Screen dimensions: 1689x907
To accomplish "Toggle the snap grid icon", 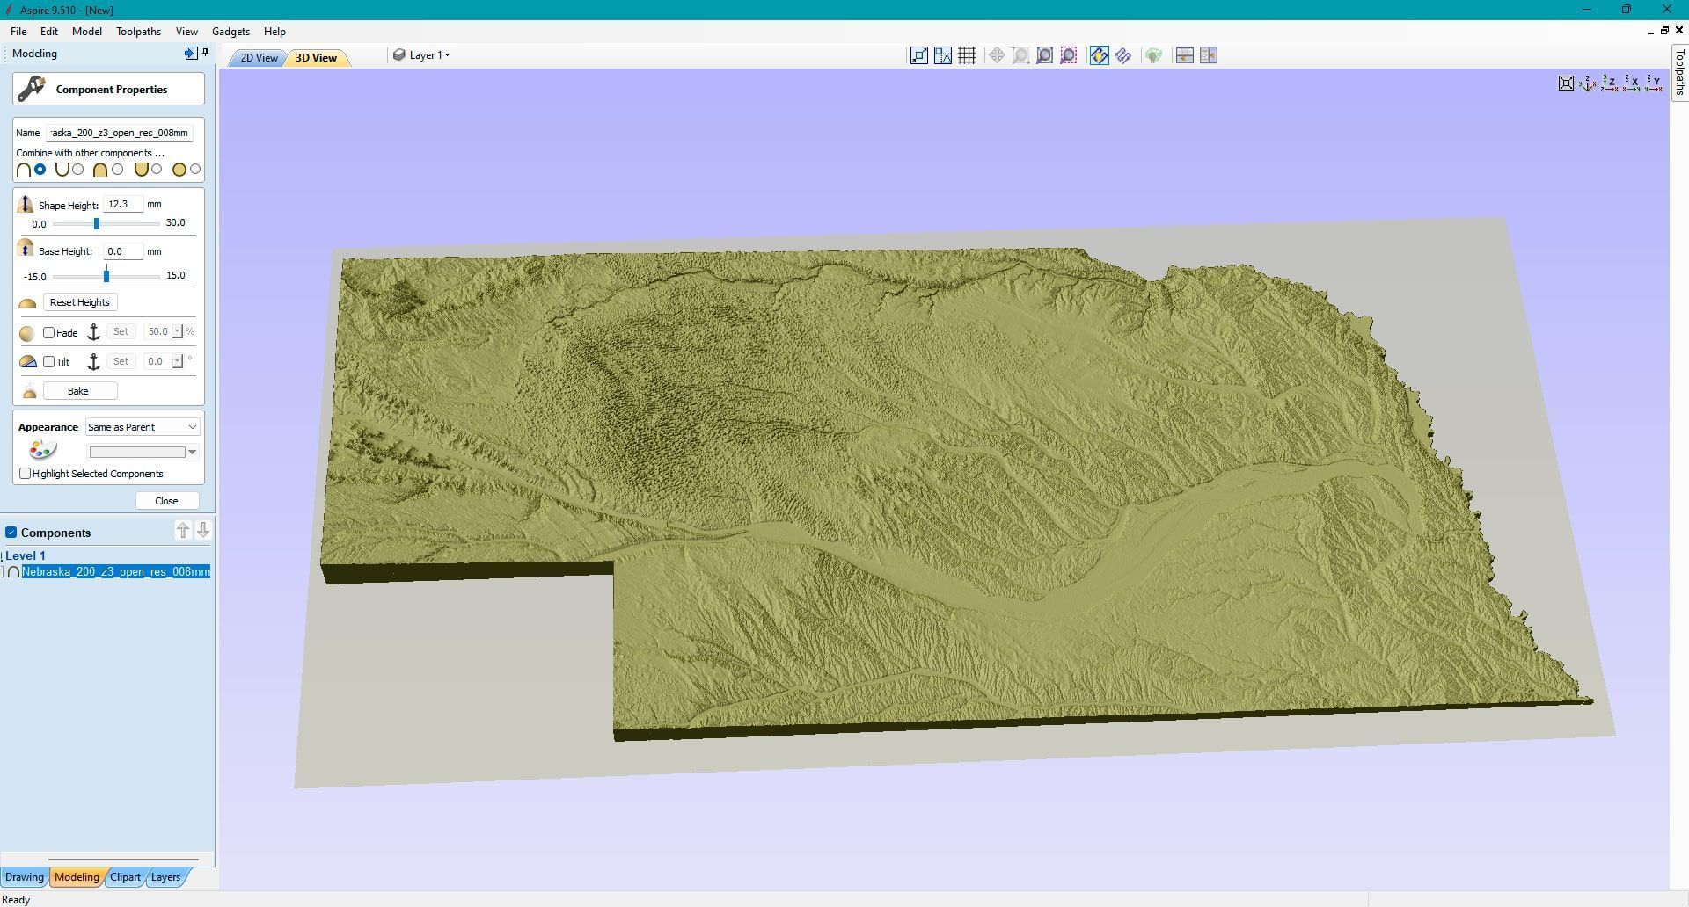I will pos(967,55).
